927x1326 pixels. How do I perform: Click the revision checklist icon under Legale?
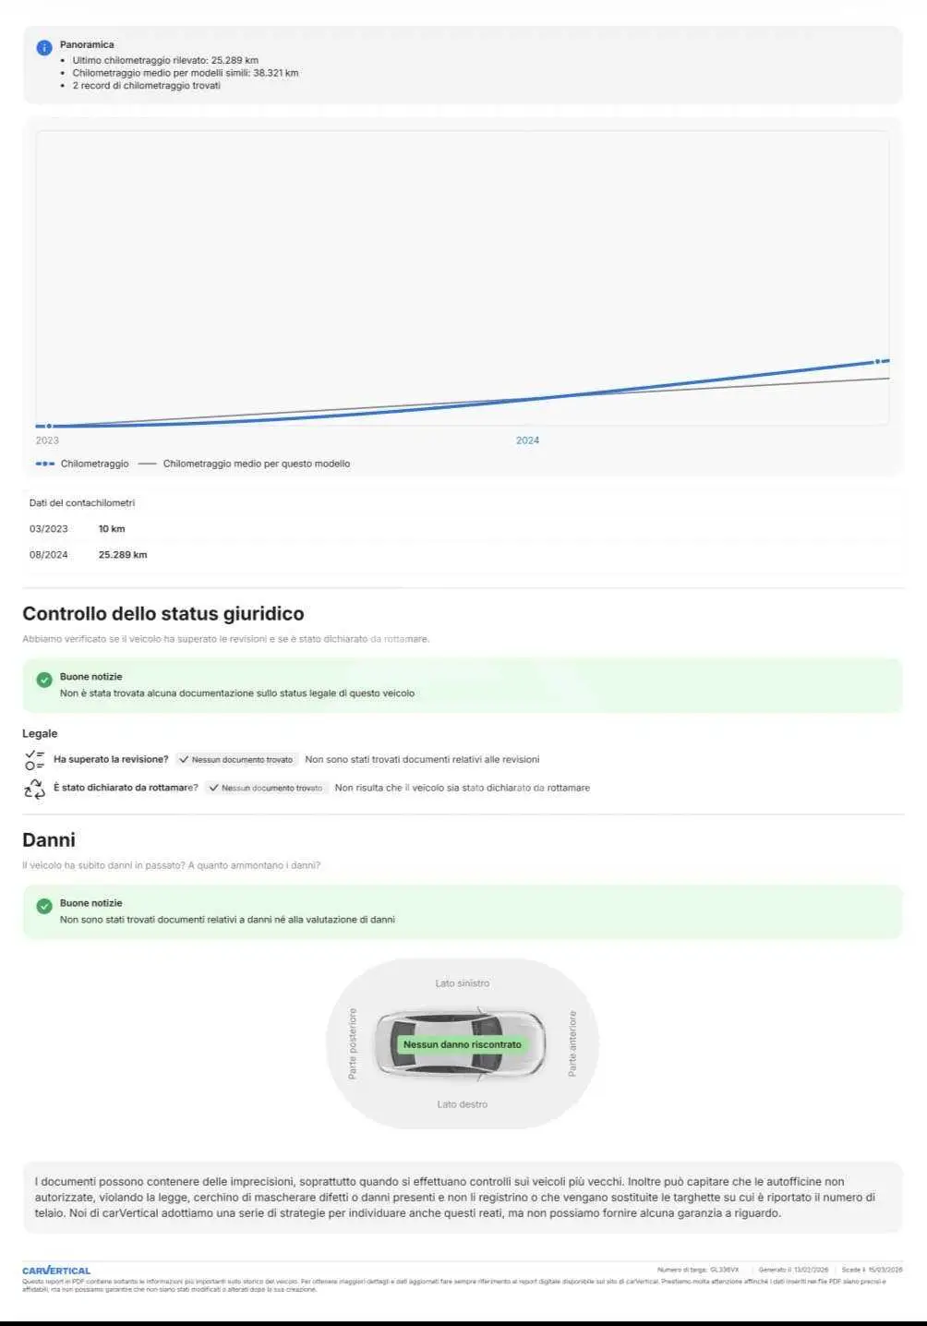tap(34, 760)
